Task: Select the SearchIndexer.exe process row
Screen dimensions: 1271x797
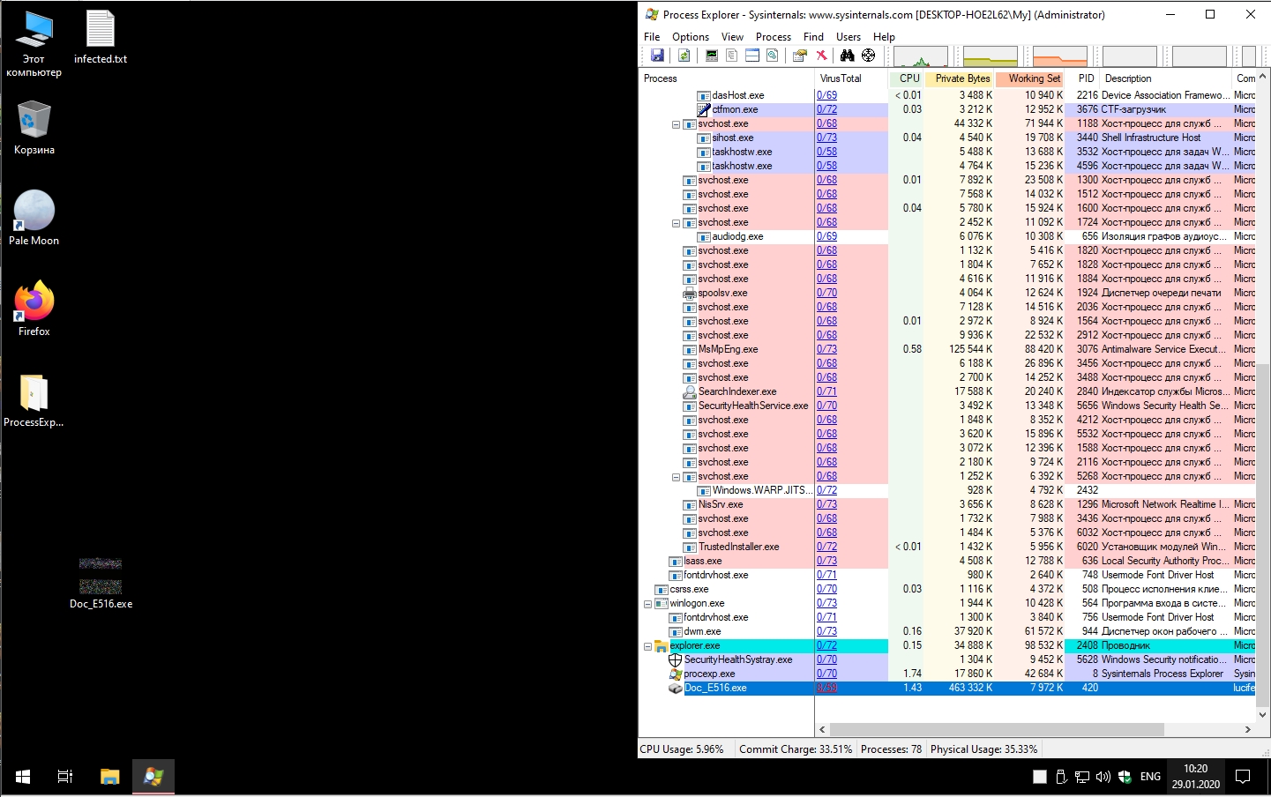Action: (947, 391)
